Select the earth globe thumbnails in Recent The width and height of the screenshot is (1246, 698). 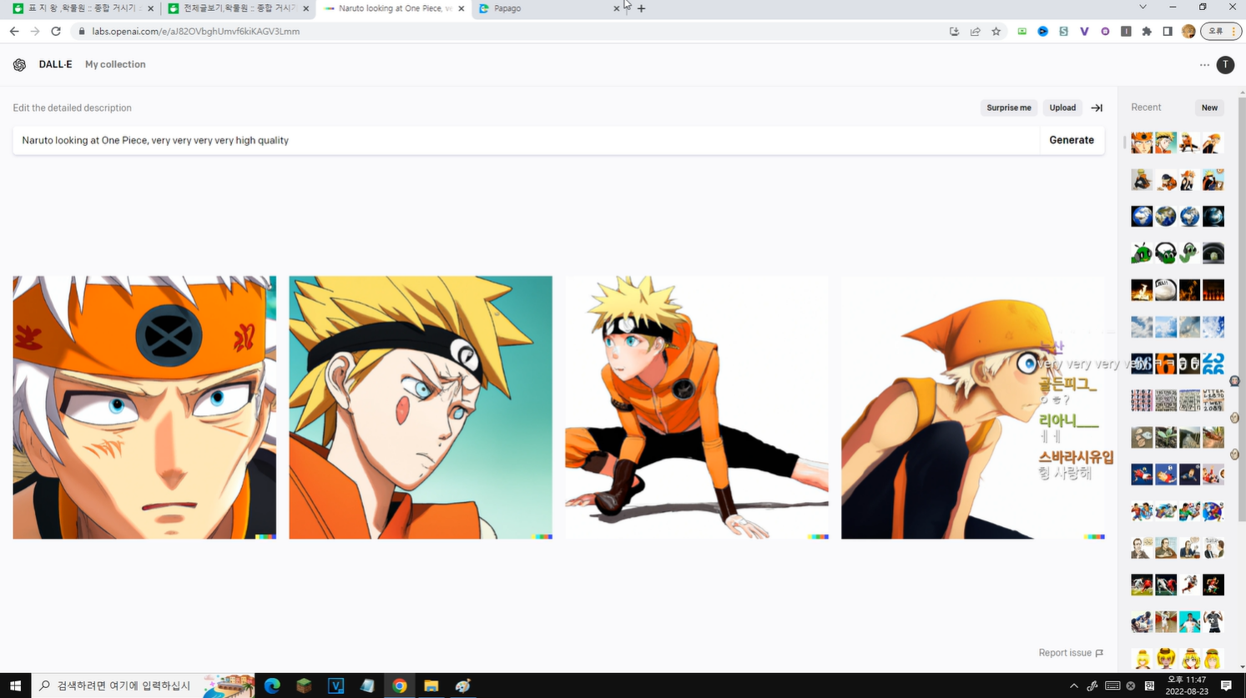tap(1178, 216)
